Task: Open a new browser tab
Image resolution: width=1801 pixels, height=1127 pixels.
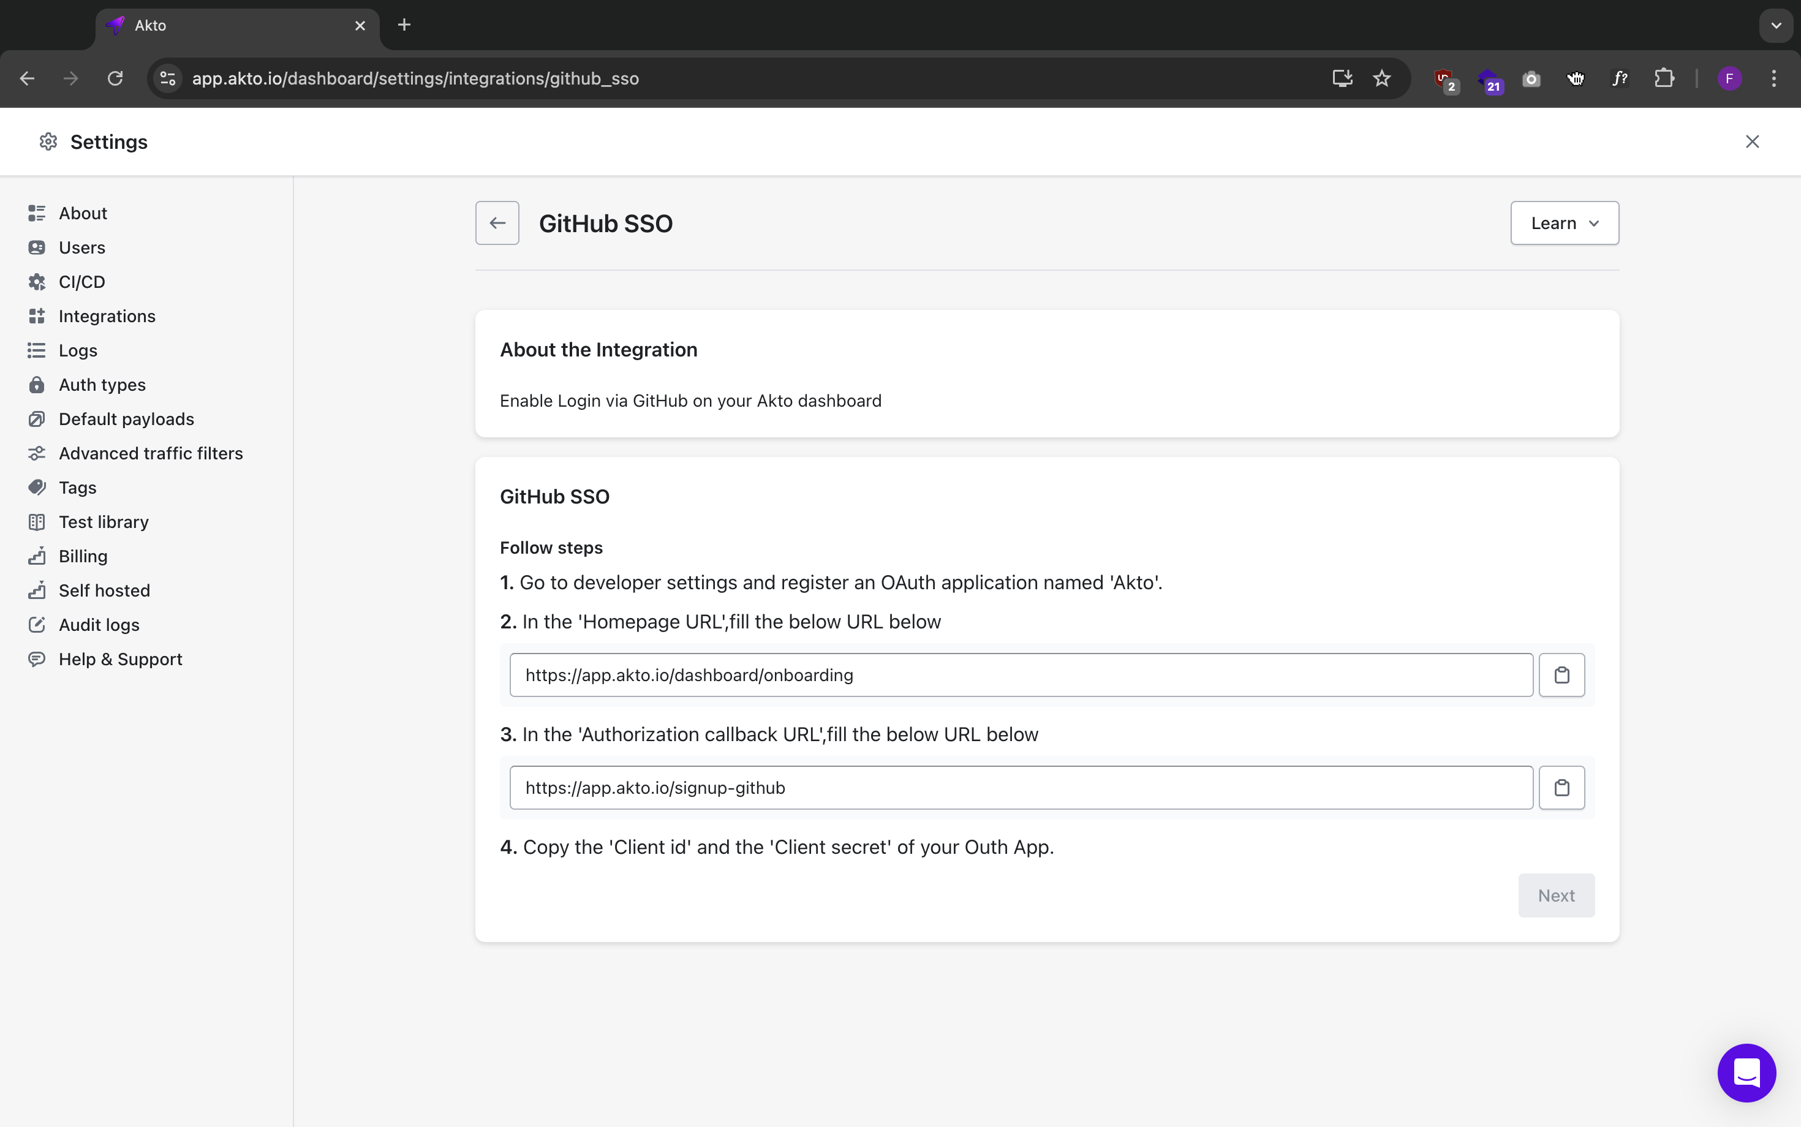Action: click(404, 25)
